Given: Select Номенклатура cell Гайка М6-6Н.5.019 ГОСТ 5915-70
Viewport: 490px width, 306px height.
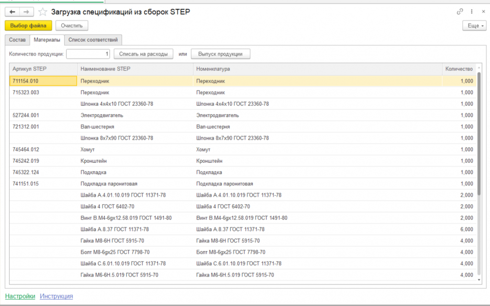Looking at the screenshot, I should [318, 275].
